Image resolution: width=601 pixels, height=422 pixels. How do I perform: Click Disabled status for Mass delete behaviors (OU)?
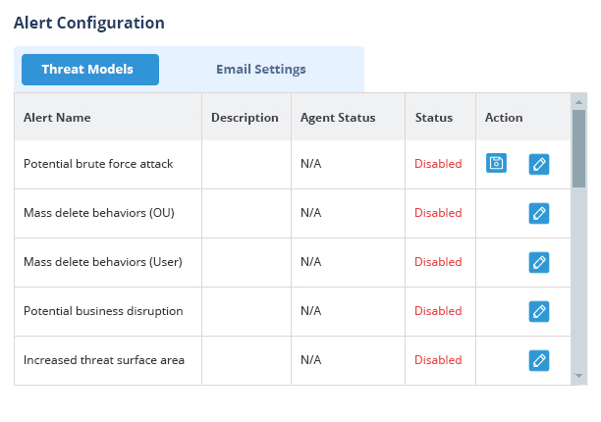[x=438, y=213]
